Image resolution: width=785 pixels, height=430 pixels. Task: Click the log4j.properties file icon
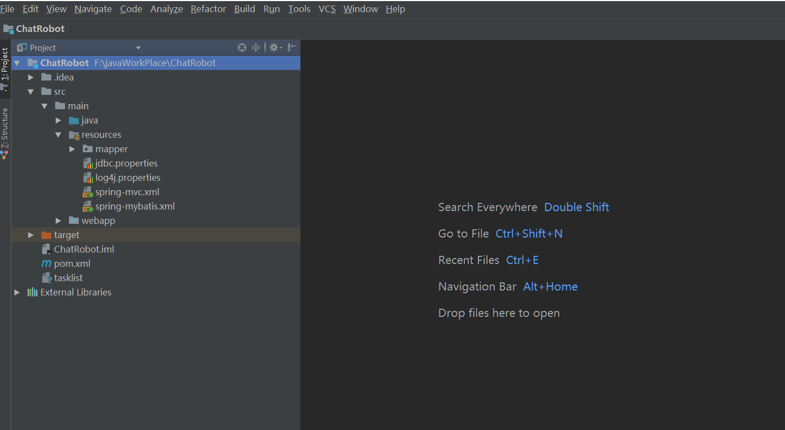(88, 178)
